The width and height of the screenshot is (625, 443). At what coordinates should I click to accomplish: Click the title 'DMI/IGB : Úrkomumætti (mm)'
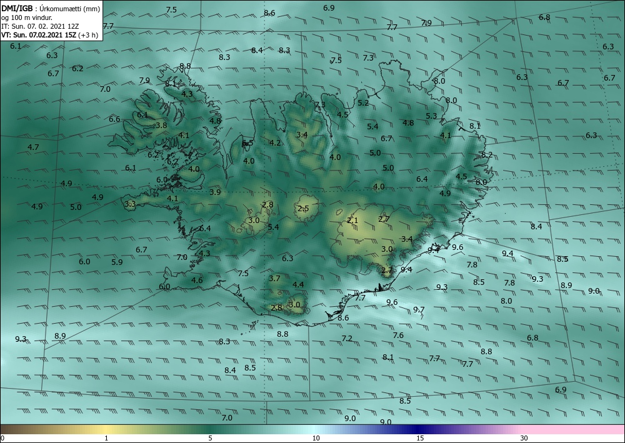[51, 8]
